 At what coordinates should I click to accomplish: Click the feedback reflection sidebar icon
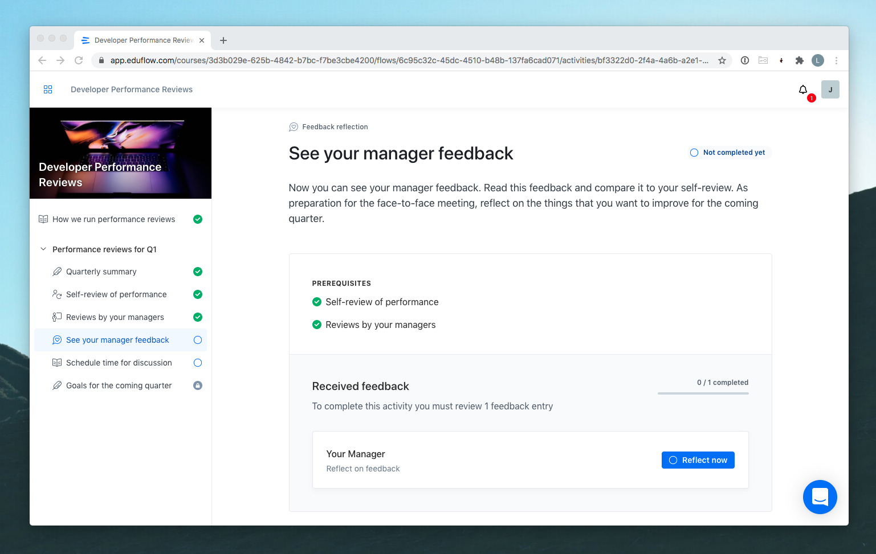tap(57, 340)
